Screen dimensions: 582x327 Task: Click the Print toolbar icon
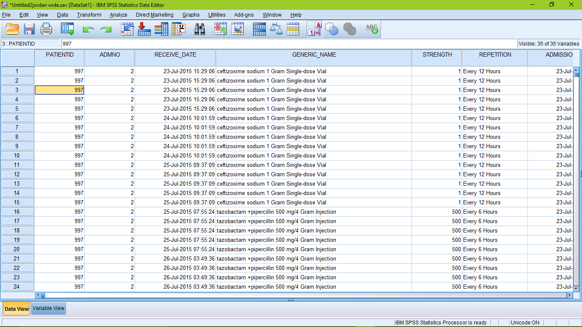[x=46, y=29]
